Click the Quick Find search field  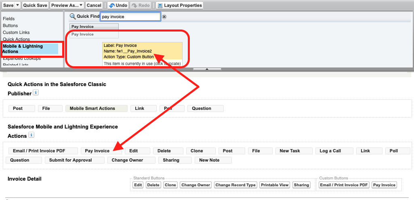pyautogui.click(x=130, y=17)
